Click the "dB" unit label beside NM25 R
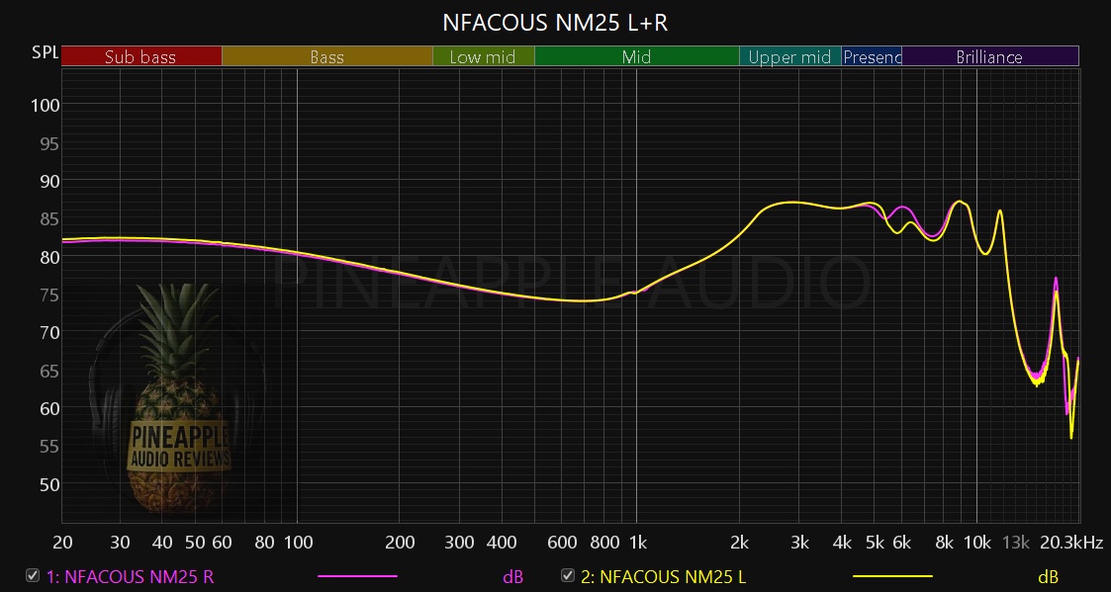Image resolution: width=1111 pixels, height=592 pixels. pos(512,576)
